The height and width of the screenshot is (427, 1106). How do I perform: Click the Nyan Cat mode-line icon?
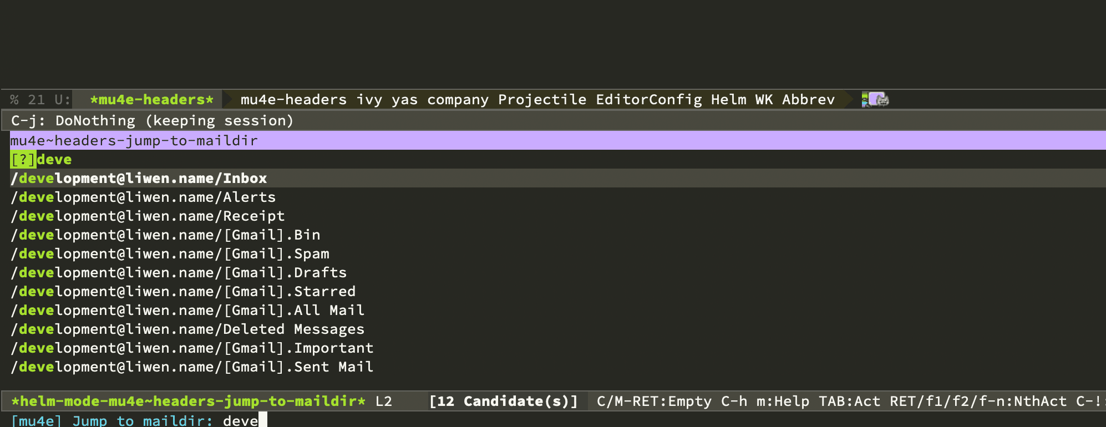click(876, 99)
